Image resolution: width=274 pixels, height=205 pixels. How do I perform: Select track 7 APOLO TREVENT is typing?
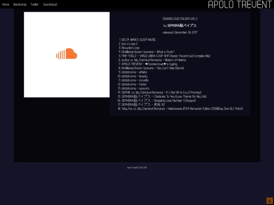click(150, 64)
